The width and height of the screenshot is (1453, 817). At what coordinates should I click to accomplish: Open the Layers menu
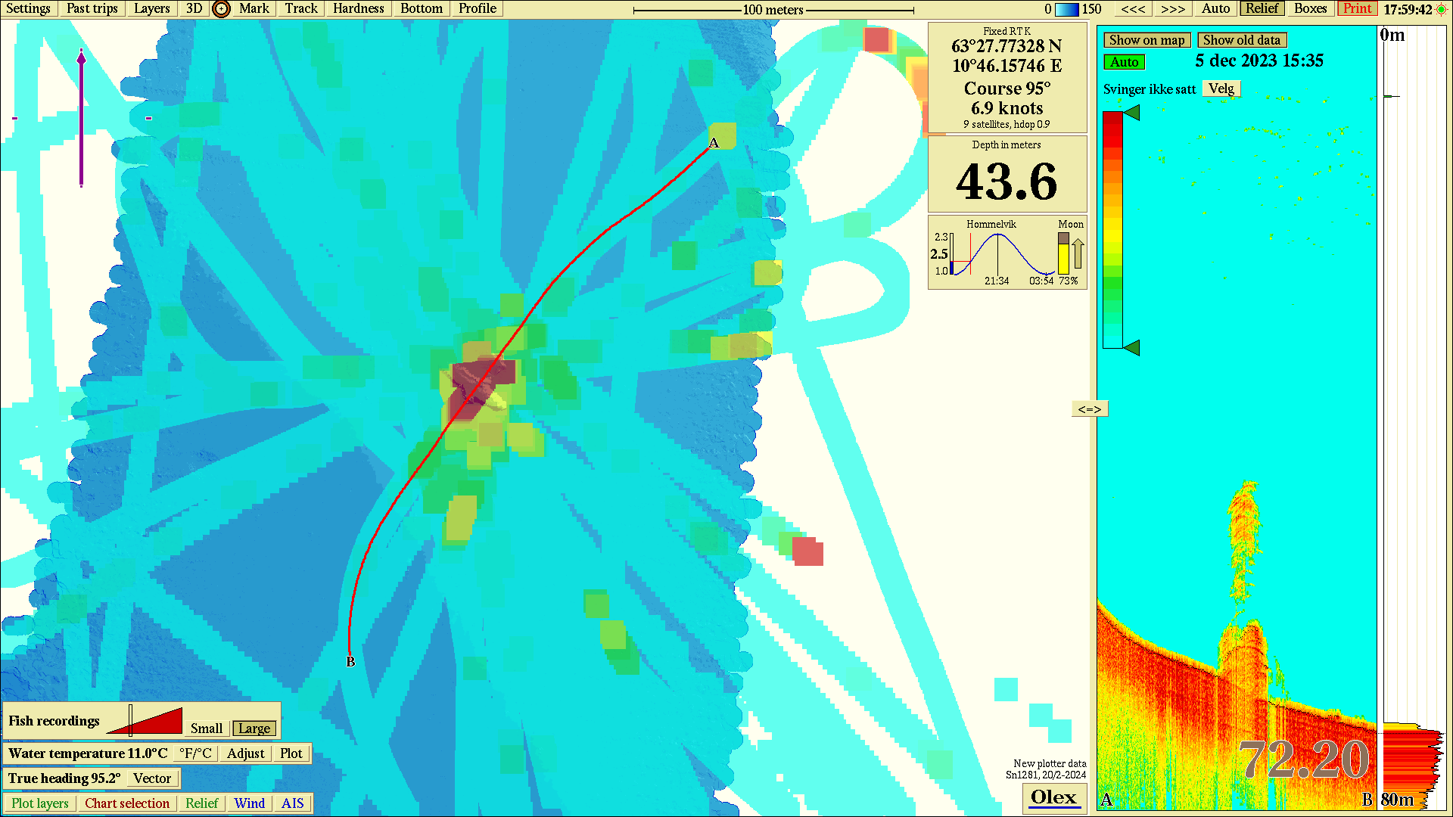(151, 8)
